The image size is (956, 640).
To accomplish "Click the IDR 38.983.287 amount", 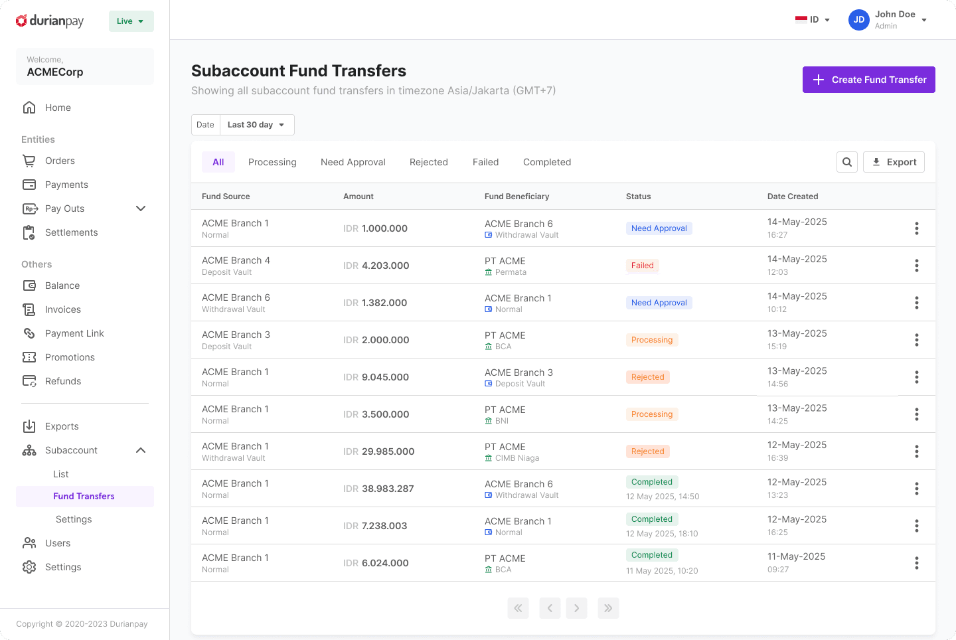I will point(378,489).
